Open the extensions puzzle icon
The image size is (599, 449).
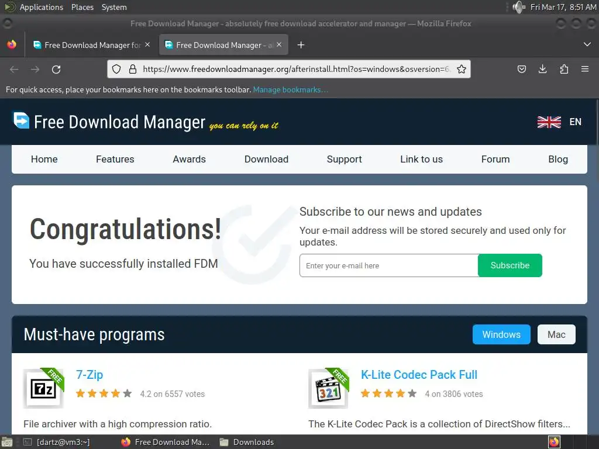pos(564,69)
